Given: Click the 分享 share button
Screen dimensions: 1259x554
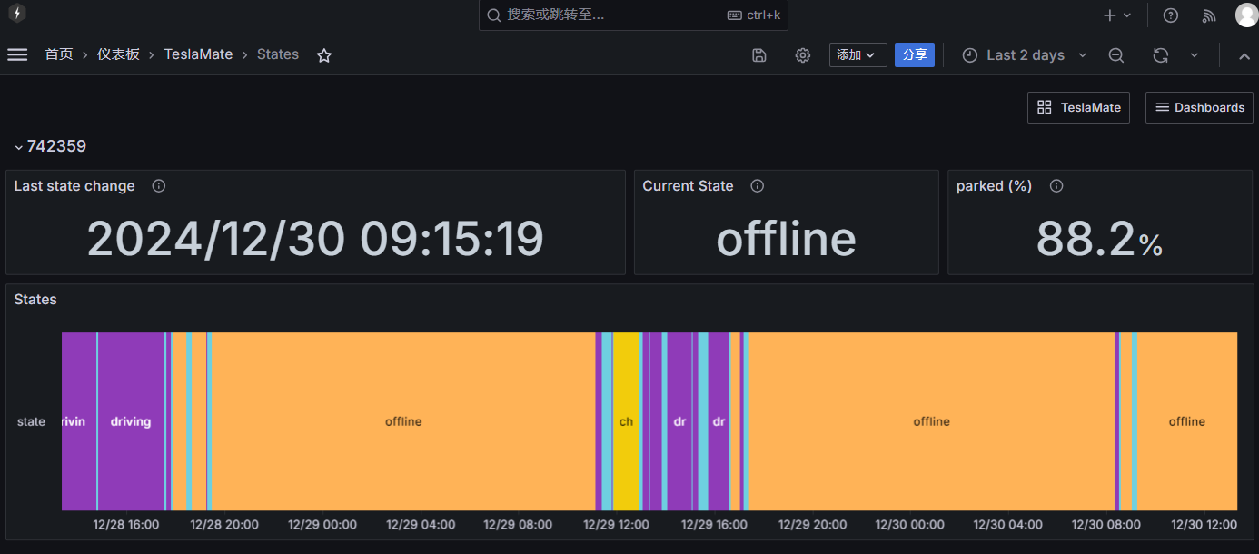Looking at the screenshot, I should click(915, 55).
